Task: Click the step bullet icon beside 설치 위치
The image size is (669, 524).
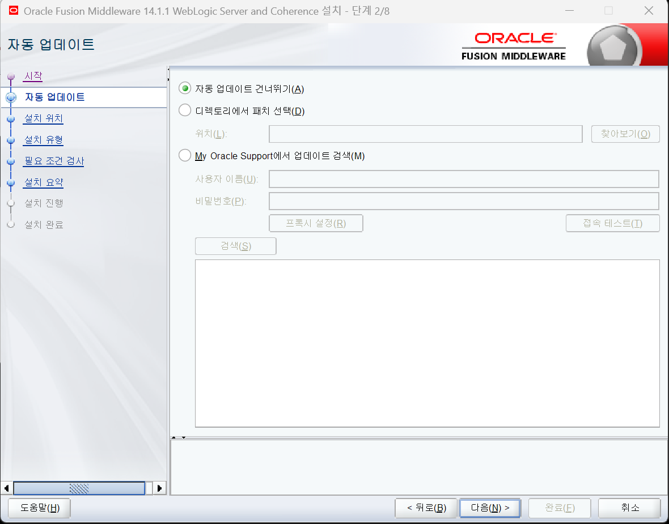Action: click(x=11, y=120)
